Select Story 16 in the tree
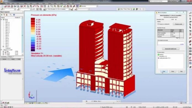Viewport: 192px width, 108px height. click(x=7, y=23)
